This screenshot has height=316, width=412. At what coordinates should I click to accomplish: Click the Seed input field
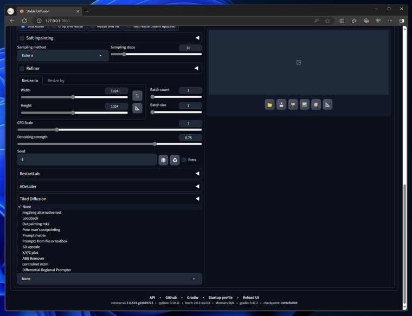[87, 160]
